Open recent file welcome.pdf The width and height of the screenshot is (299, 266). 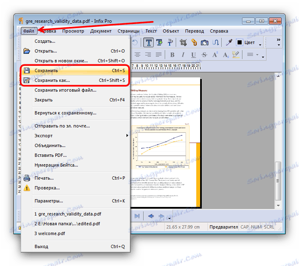76,233
